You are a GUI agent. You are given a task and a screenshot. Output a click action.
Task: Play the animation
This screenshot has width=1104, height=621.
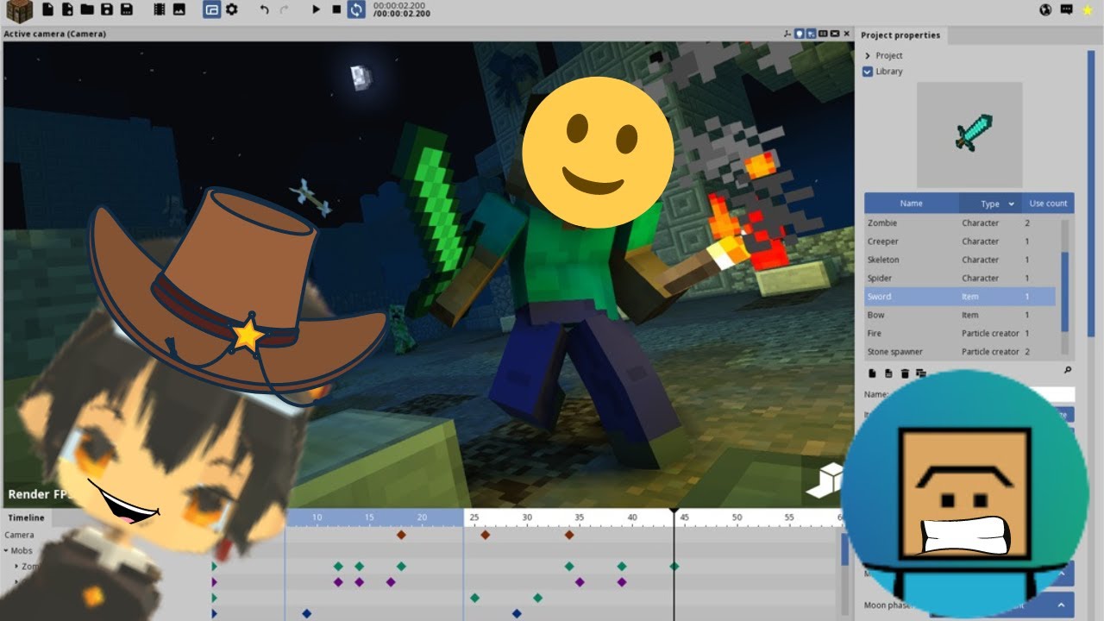click(317, 9)
